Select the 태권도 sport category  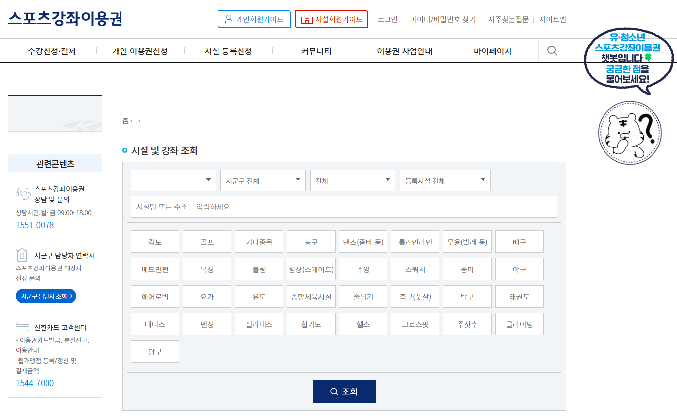(x=519, y=296)
